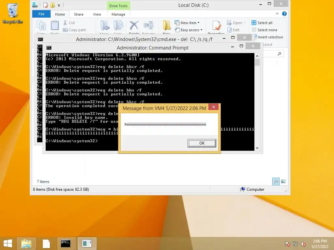This screenshot has height=250, width=334.
Task: Click the 'cmd.exe - del C:\ /s /q /f' title bar
Action: (144, 39)
